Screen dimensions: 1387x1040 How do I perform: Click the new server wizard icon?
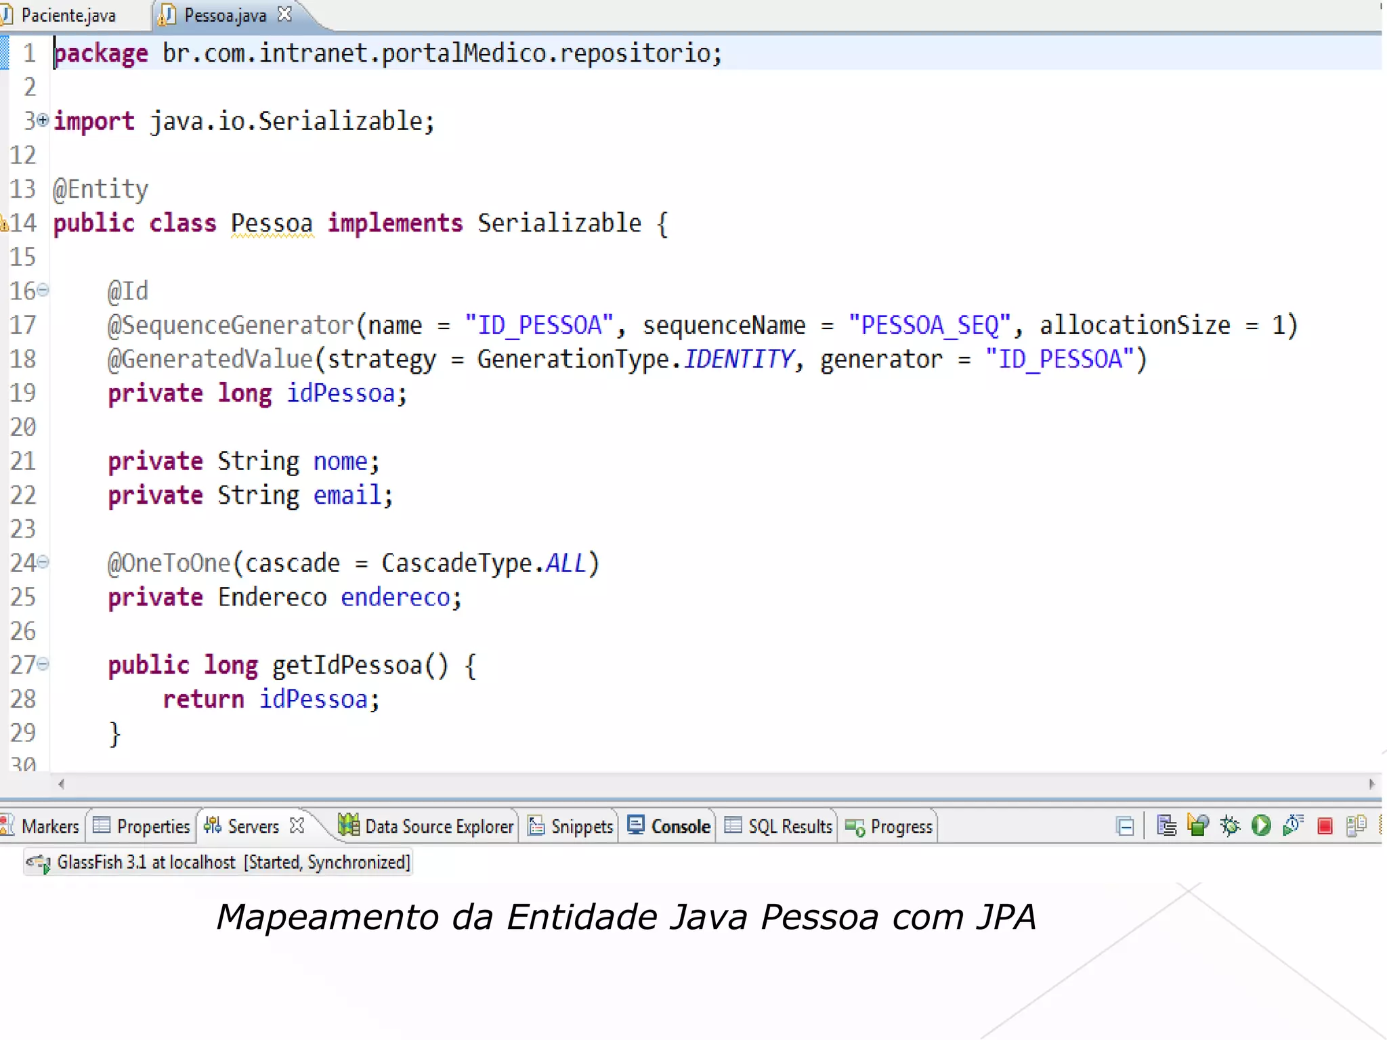click(1166, 826)
